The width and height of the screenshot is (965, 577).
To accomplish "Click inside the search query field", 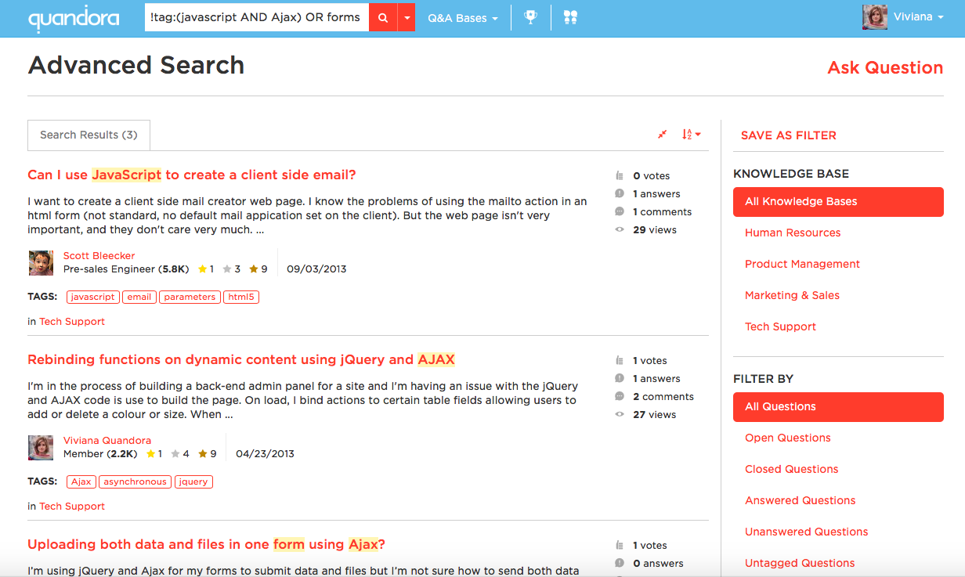I will coord(257,18).
